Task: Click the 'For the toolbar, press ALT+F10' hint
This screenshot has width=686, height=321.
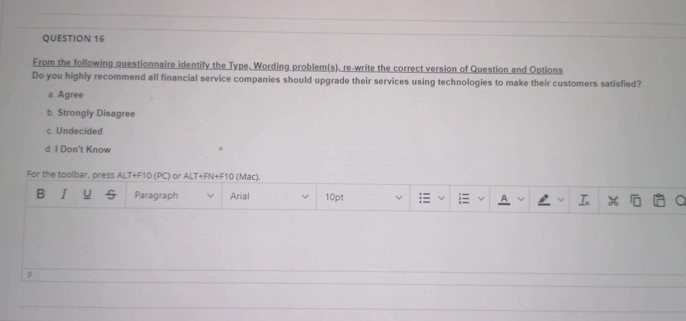Action: [144, 175]
